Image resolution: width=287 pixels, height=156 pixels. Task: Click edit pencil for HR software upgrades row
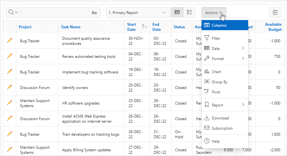click(x=10, y=103)
